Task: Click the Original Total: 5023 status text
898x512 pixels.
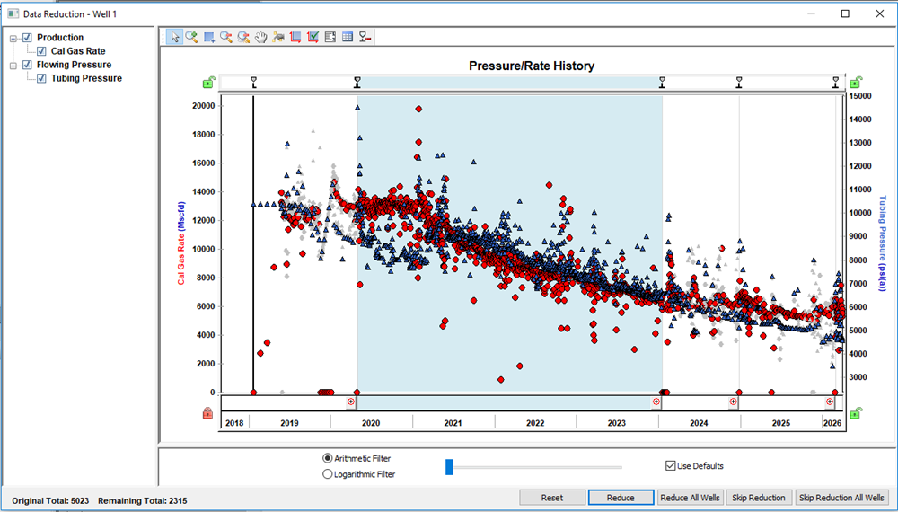Action: [x=50, y=501]
